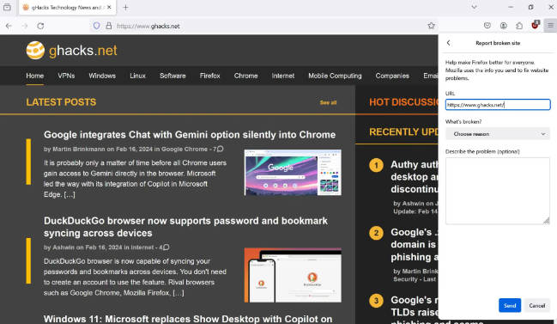Open a new tab with plus button
The height and width of the screenshot is (324, 557).
[125, 7]
